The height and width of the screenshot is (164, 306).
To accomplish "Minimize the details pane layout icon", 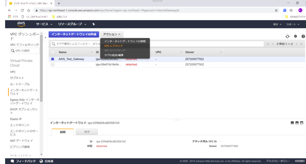I will [x=292, y=123].
